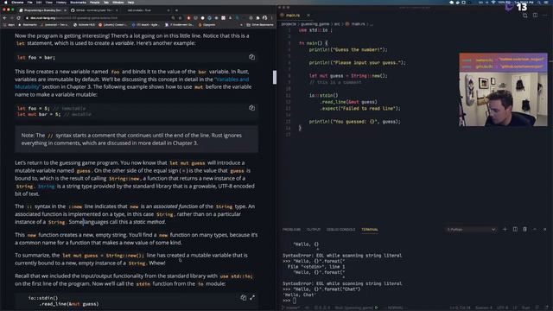
Task: Switch to the Problems panel tab
Action: pyautogui.click(x=291, y=229)
